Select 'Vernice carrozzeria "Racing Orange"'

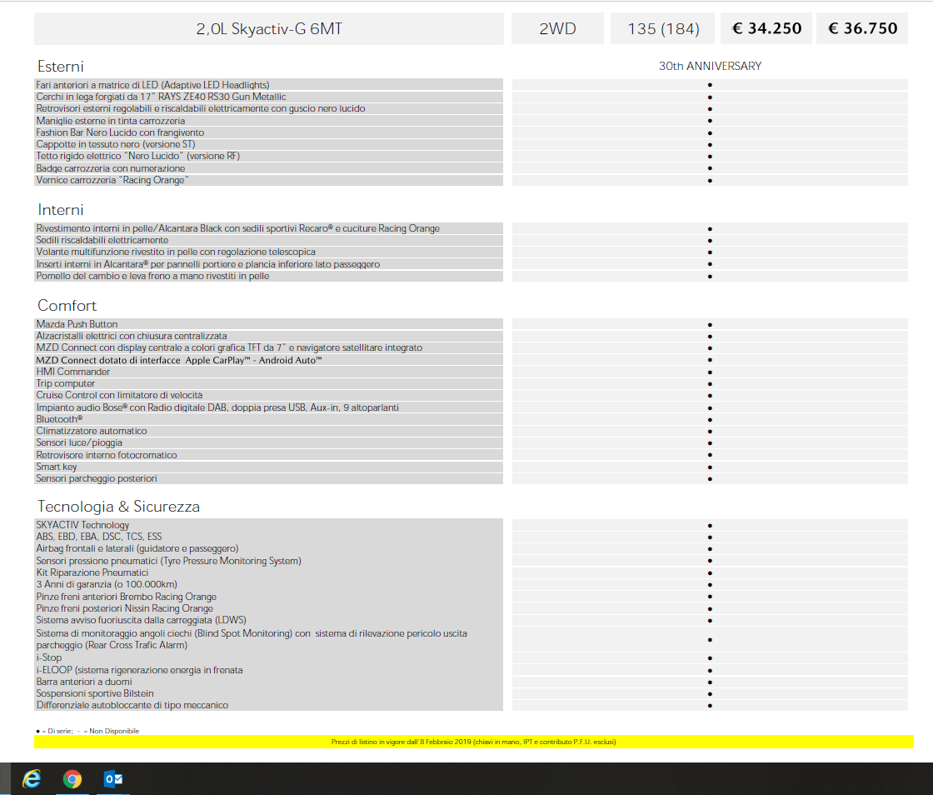coord(268,180)
